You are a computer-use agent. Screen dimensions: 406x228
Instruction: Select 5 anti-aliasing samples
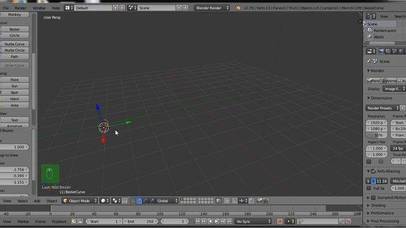pyautogui.click(x=368, y=181)
